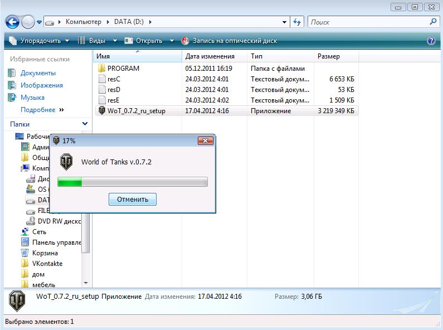Click the WoT setup tank icon in list
The image size is (443, 330).
(102, 110)
